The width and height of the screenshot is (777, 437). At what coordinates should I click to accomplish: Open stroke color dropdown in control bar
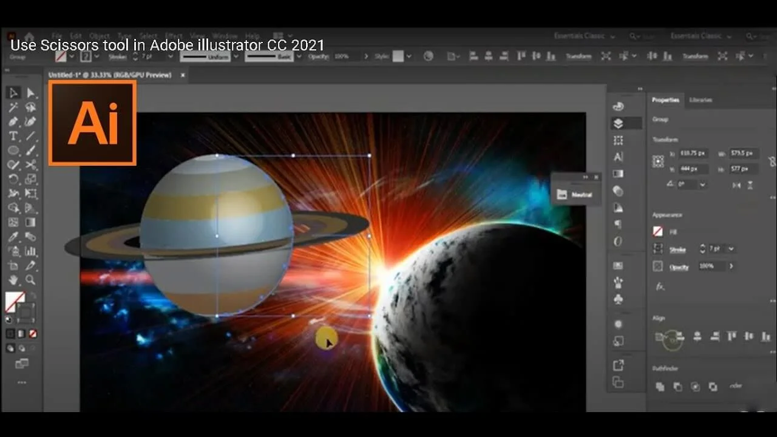click(x=97, y=56)
